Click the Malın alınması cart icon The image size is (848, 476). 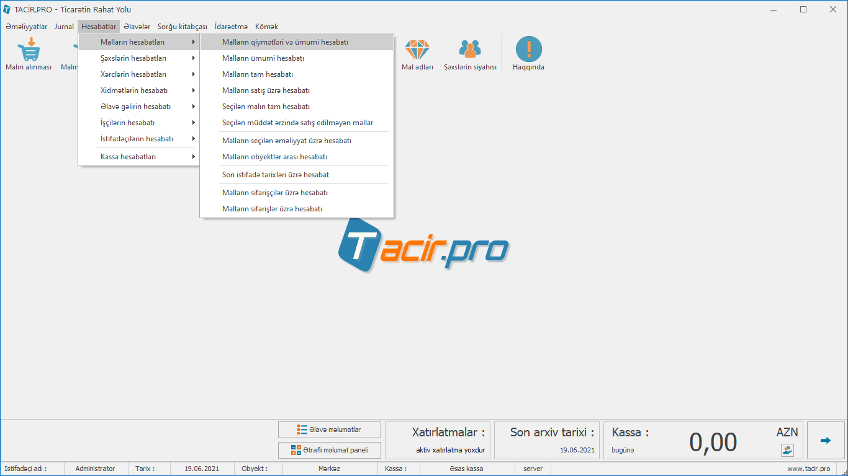29,50
